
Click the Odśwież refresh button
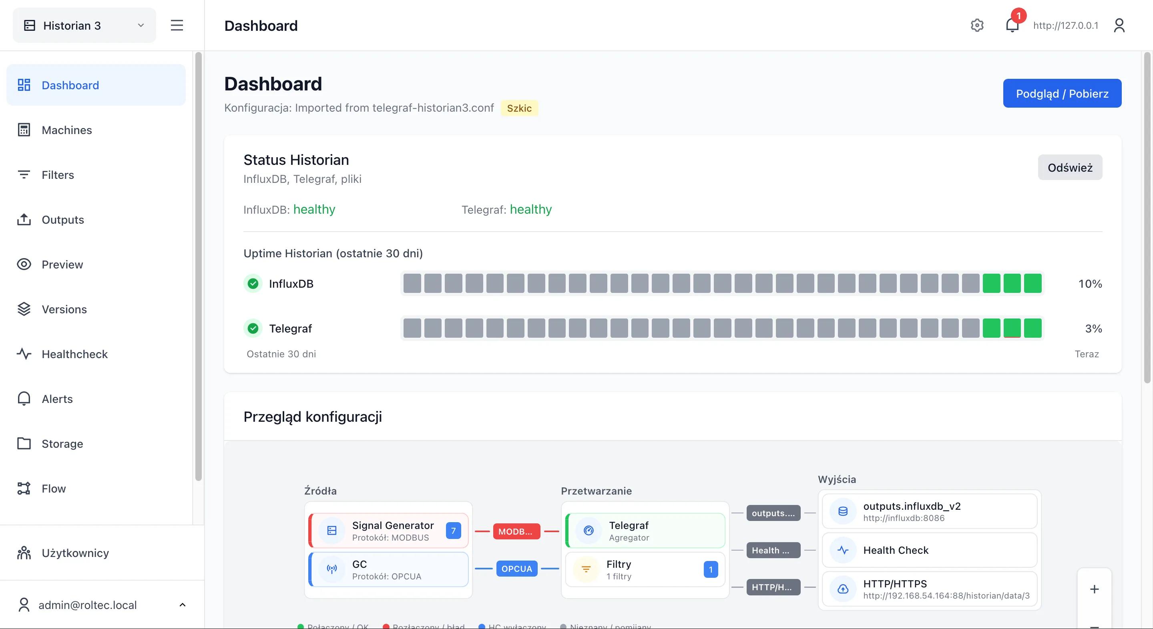(x=1070, y=167)
